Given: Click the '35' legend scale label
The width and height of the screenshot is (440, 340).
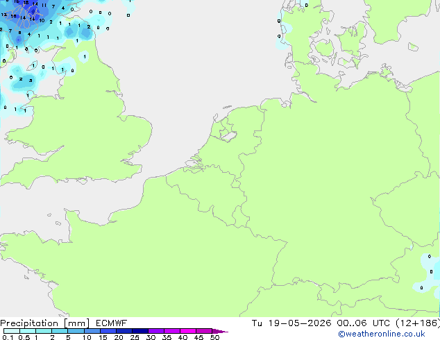Looking at the screenshot, I should [167, 337].
